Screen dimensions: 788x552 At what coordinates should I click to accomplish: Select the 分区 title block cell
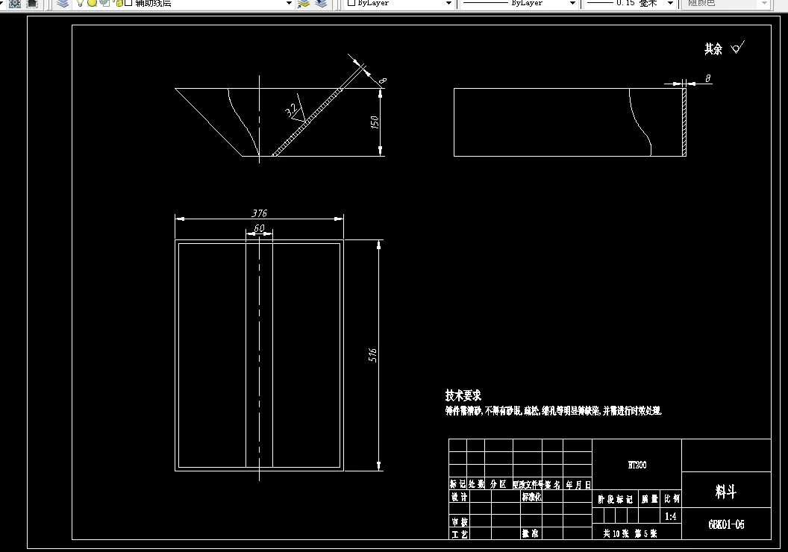click(x=498, y=484)
